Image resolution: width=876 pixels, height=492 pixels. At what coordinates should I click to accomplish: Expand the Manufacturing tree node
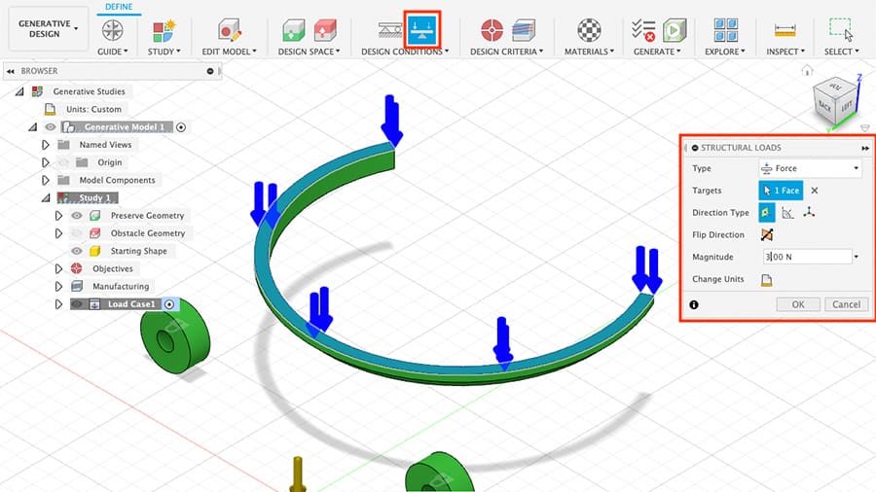pos(58,287)
